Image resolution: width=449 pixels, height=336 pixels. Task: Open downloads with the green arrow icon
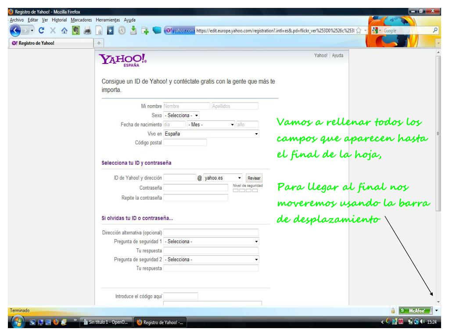(x=133, y=30)
